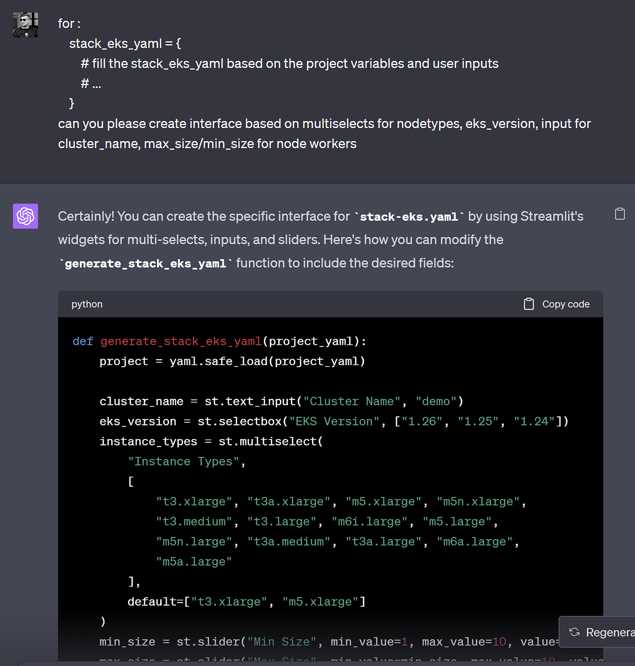Click the user message asking for multiselects
This screenshot has width=635, height=666.
tap(324, 133)
